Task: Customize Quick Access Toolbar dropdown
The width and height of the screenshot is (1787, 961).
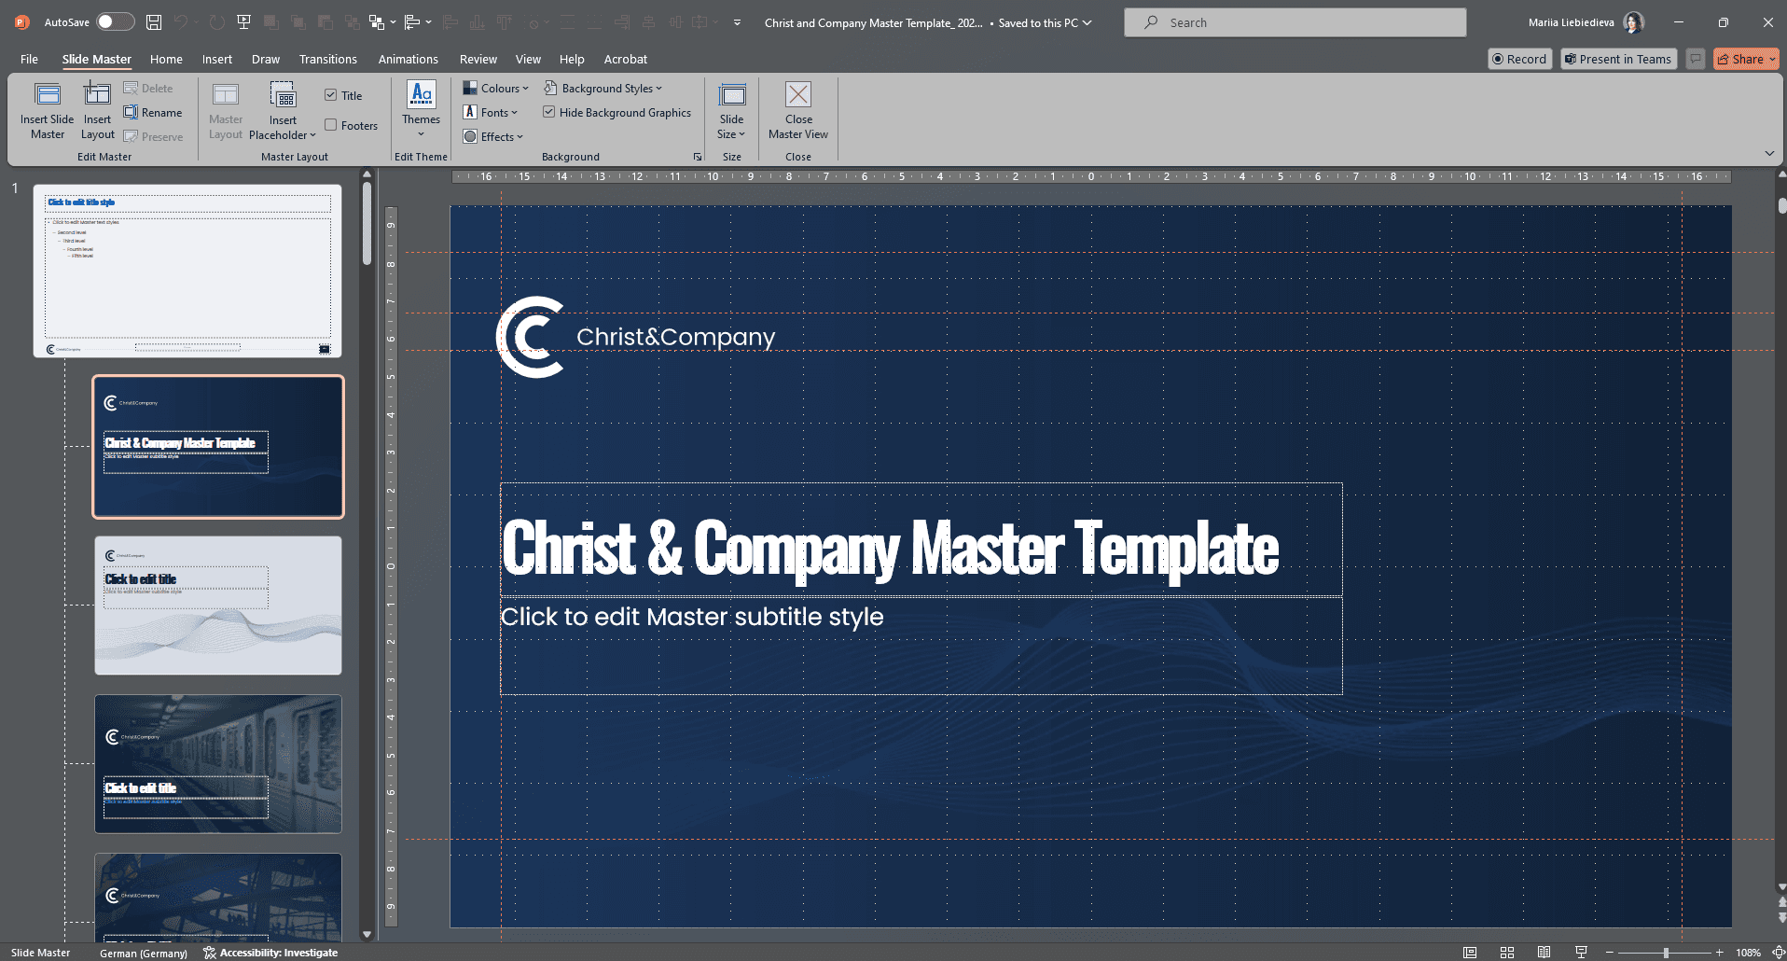Action: (737, 22)
